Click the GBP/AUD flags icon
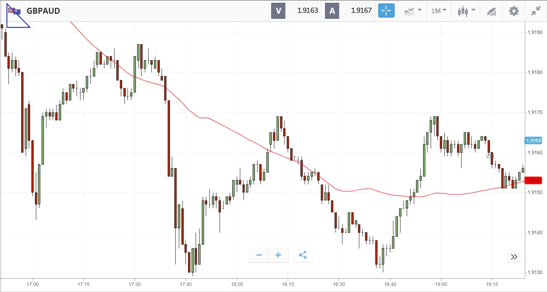 [x=15, y=11]
